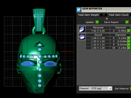
Task: Click the 0.14tw weight value
Action: click(x=122, y=48)
